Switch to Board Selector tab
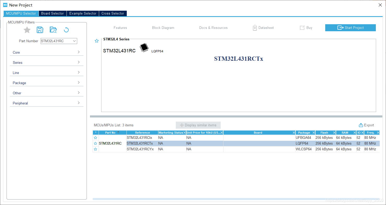 point(52,13)
